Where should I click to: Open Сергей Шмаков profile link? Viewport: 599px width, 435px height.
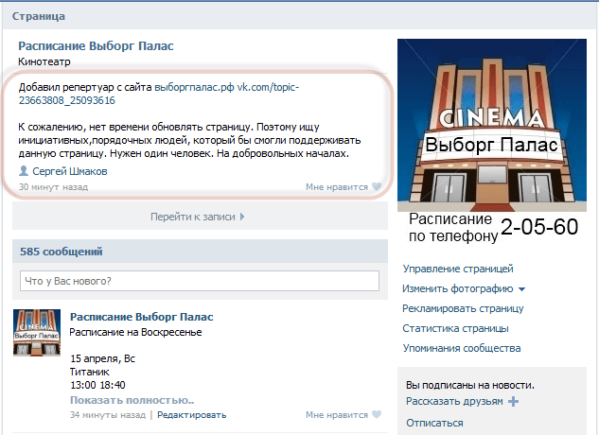[70, 171]
